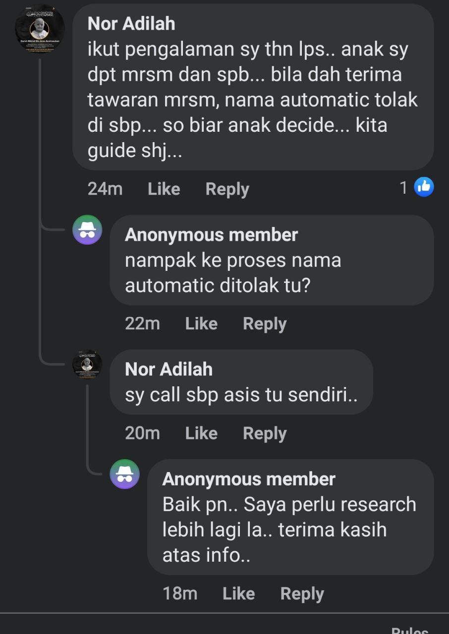
Task: Click the blue thumbs-up reaction icon
Action: pos(424,187)
